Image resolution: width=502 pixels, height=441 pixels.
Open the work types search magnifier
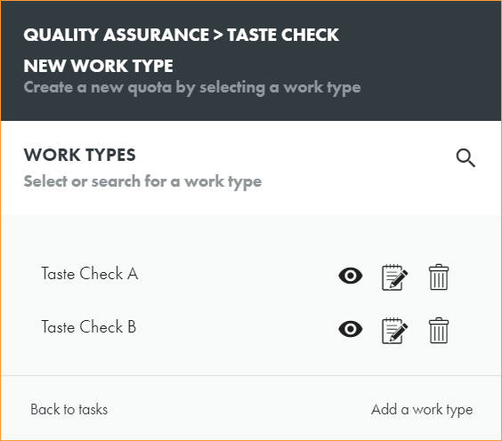(466, 158)
